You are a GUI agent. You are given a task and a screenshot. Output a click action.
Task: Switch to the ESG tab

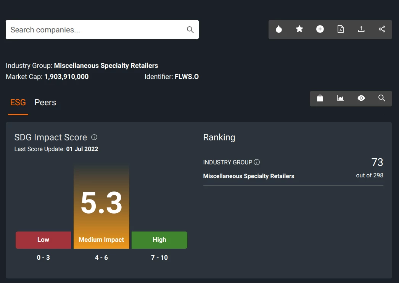coord(18,103)
